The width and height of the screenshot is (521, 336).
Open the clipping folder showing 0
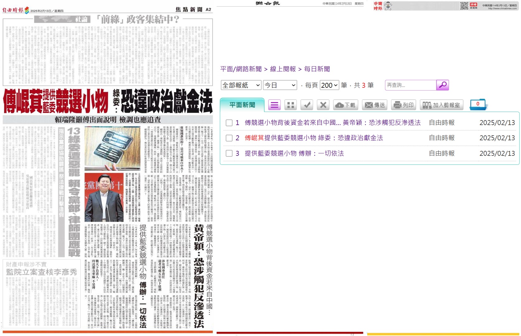478,105
